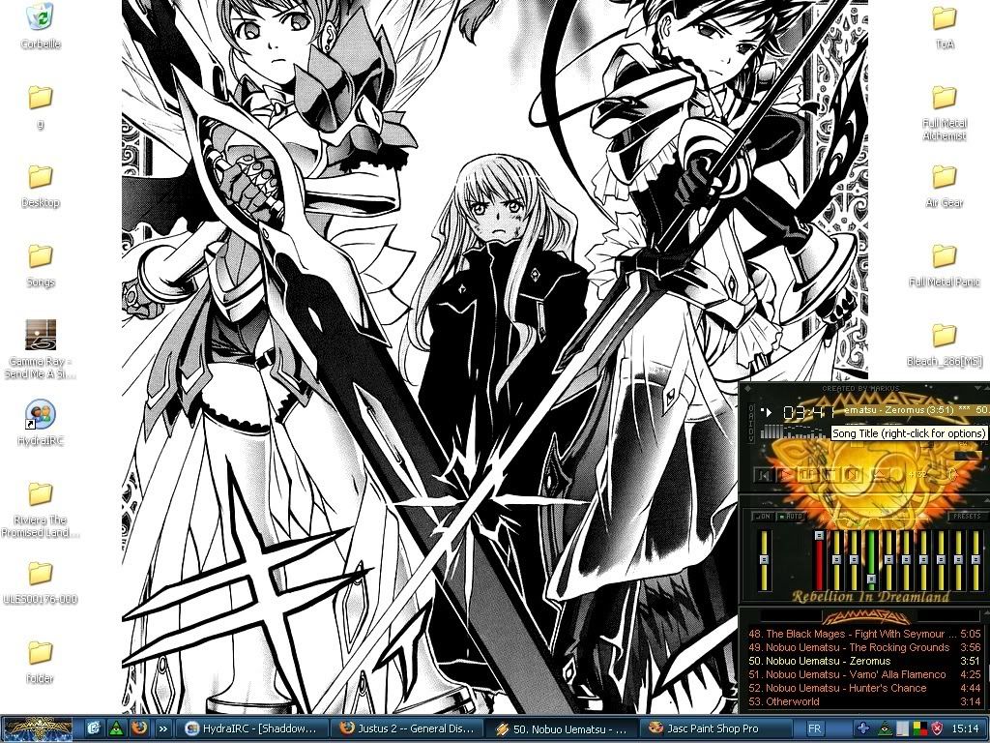The image size is (990, 743).
Task: Select track 50. Nobuo Uematsu - Zeromus
Action: 864,661
